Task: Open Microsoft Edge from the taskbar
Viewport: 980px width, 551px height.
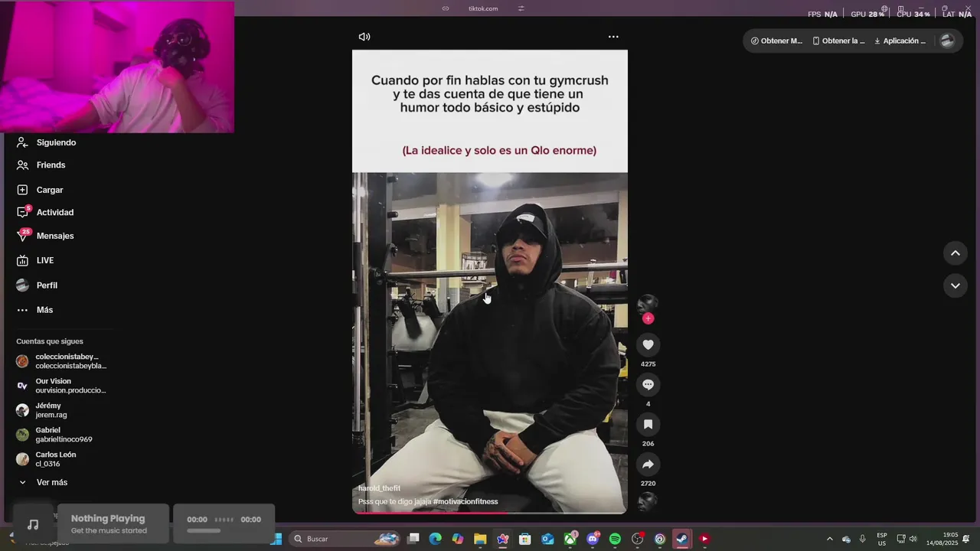Action: [x=436, y=539]
